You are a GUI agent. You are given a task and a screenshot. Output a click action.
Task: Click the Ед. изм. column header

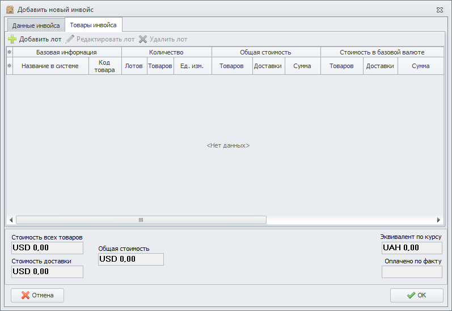point(192,66)
